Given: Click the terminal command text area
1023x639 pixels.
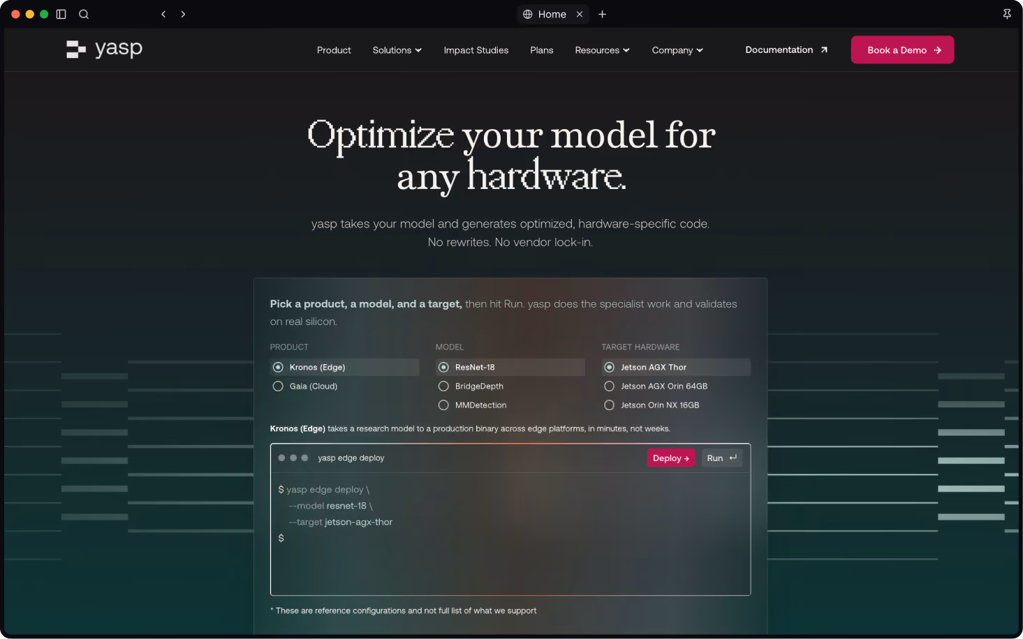Looking at the screenshot, I should [510, 534].
